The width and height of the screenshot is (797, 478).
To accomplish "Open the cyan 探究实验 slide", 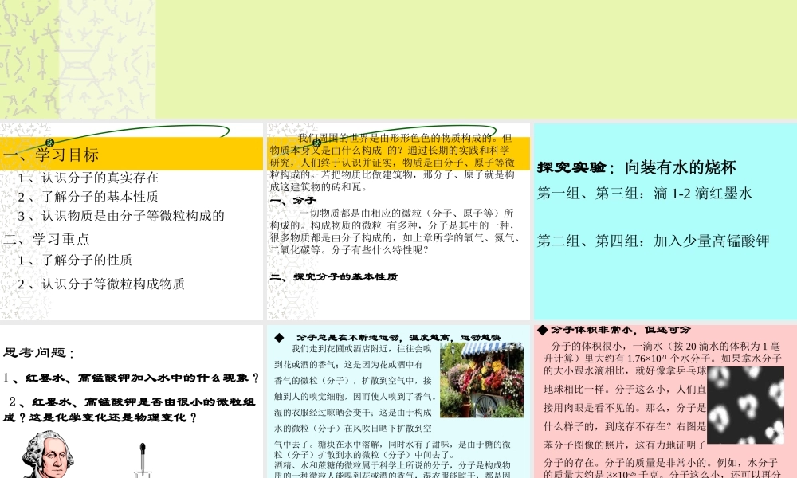I will [x=665, y=222].
